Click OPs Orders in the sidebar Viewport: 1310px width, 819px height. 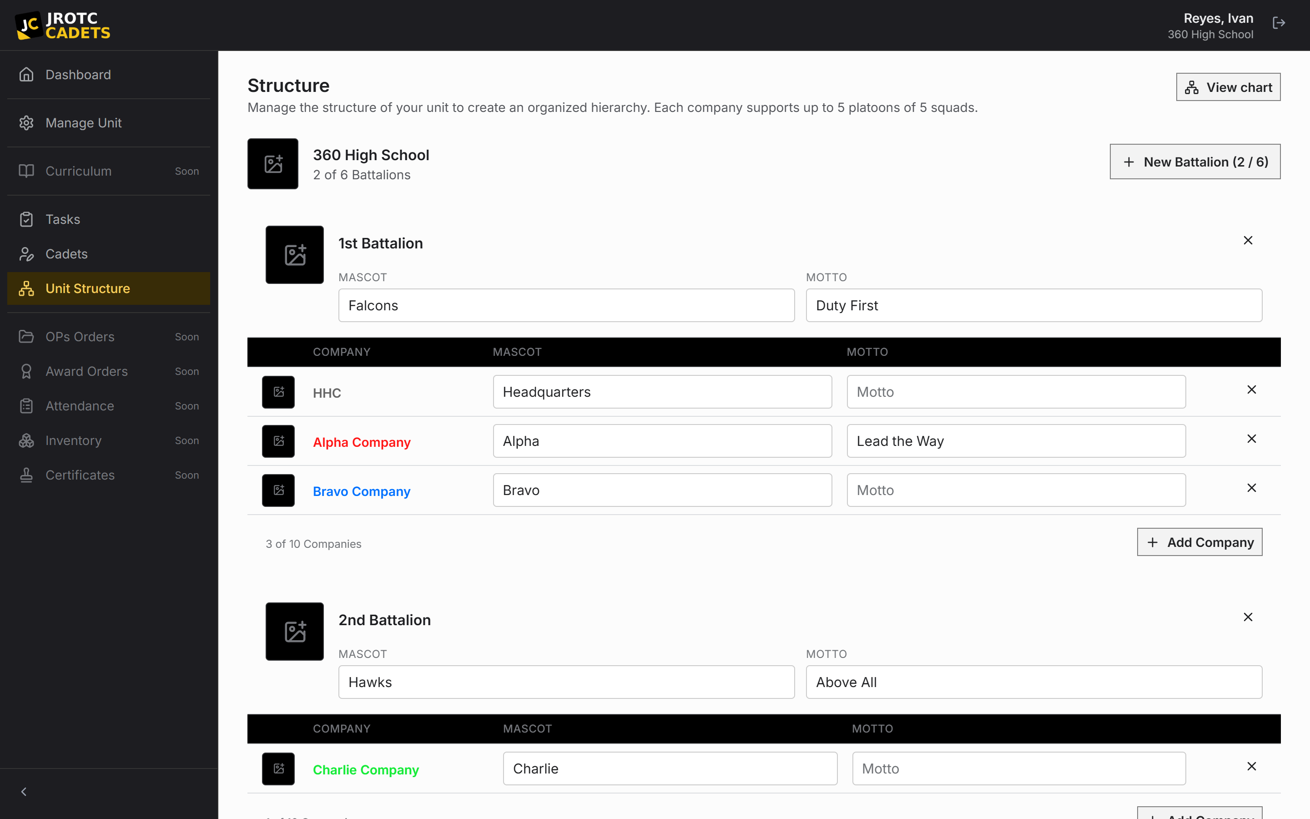click(x=108, y=337)
